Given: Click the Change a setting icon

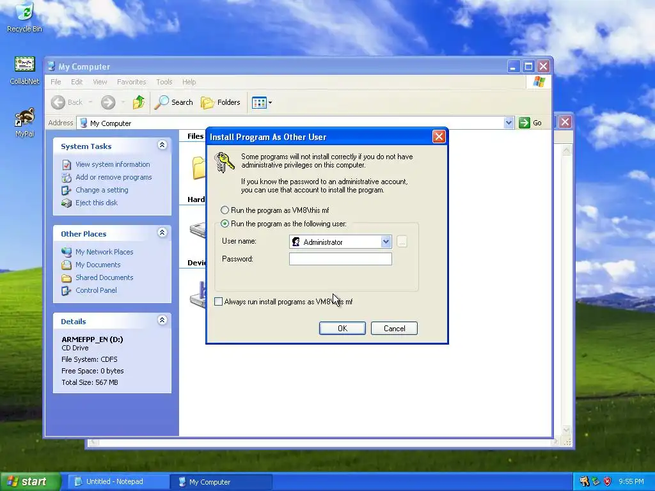Looking at the screenshot, I should click(x=67, y=191).
